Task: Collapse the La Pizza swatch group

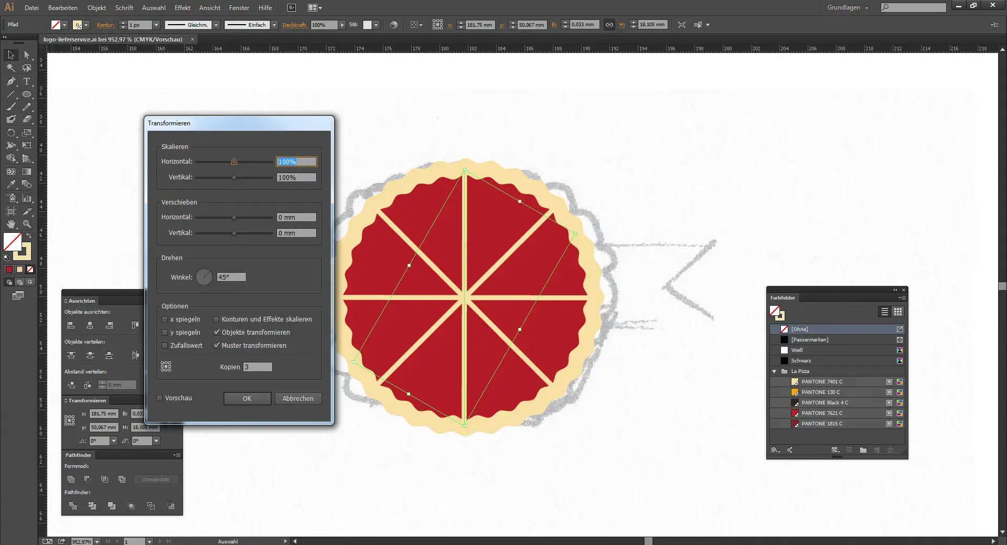Action: [775, 371]
